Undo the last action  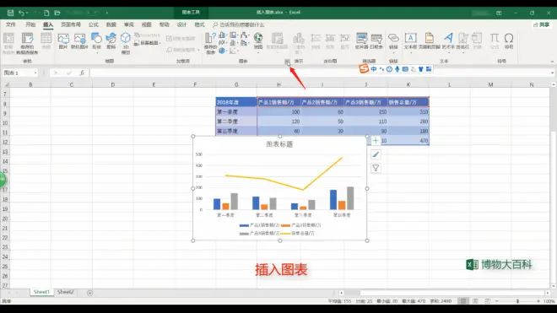point(21,13)
